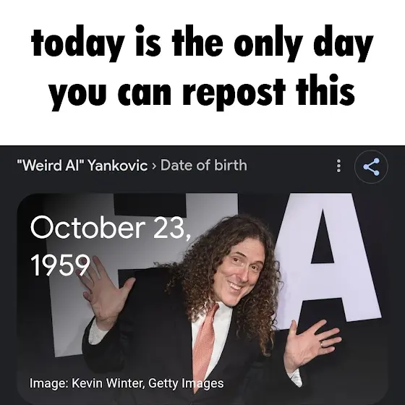Open the three-dot more options menu
This screenshot has width=405, height=405.
tap(338, 166)
